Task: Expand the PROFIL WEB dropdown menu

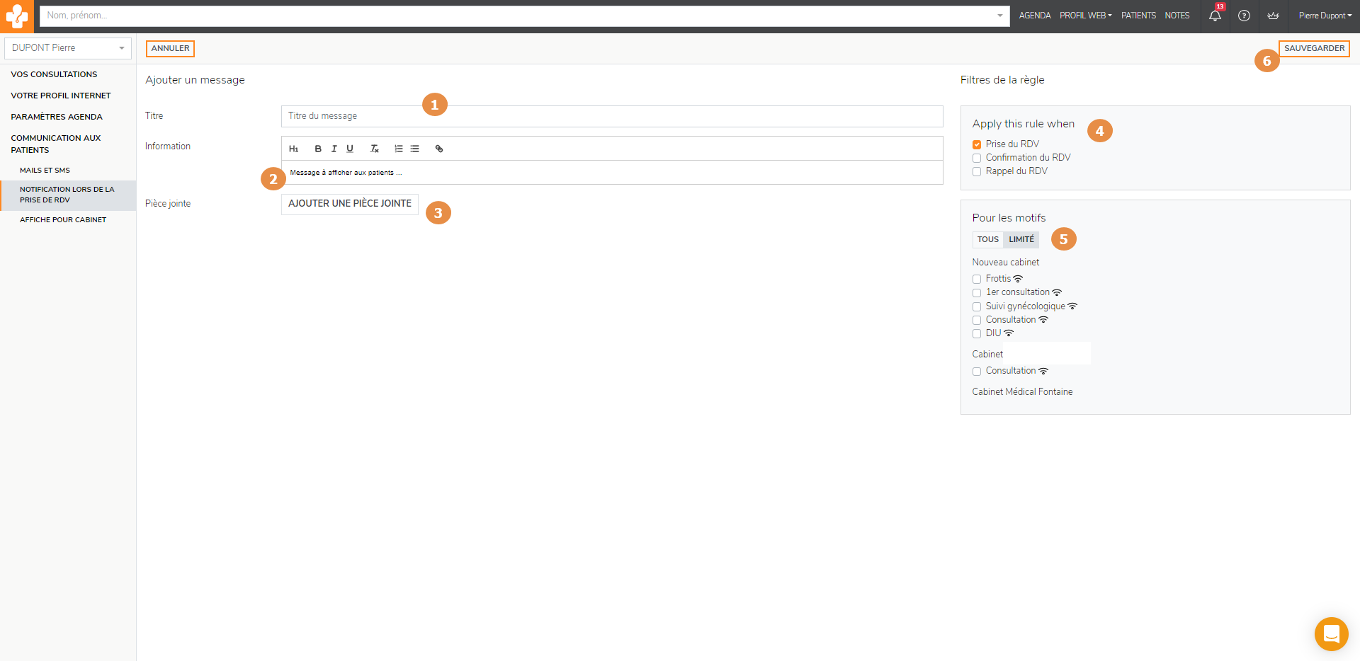Action: (1085, 16)
